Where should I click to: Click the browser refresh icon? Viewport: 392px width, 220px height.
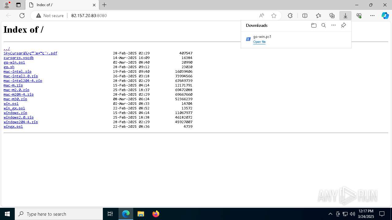[22, 16]
